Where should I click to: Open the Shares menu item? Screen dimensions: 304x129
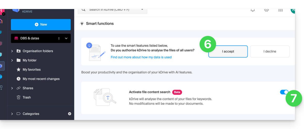pos(28,88)
